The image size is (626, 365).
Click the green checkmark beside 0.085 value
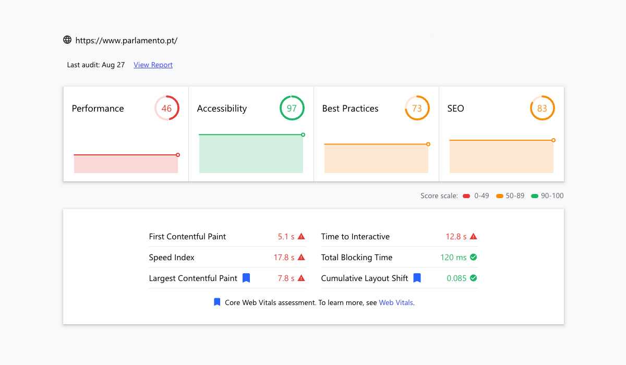[473, 278]
